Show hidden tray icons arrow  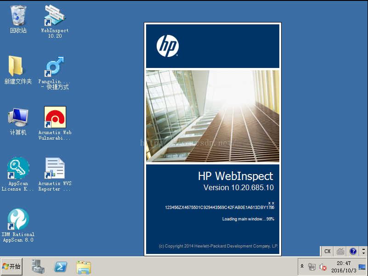[x=302, y=266]
